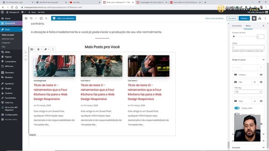The width and height of the screenshot is (269, 151).
Task: Open the content structure info icon
Action: tap(41, 18)
